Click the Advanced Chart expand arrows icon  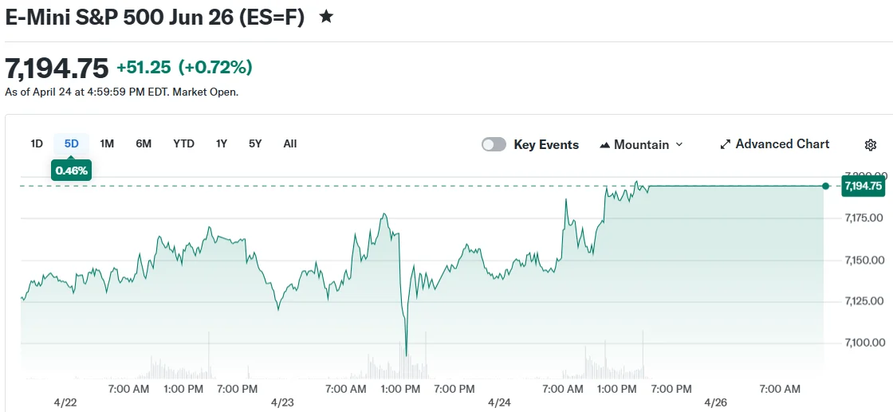[x=725, y=144]
